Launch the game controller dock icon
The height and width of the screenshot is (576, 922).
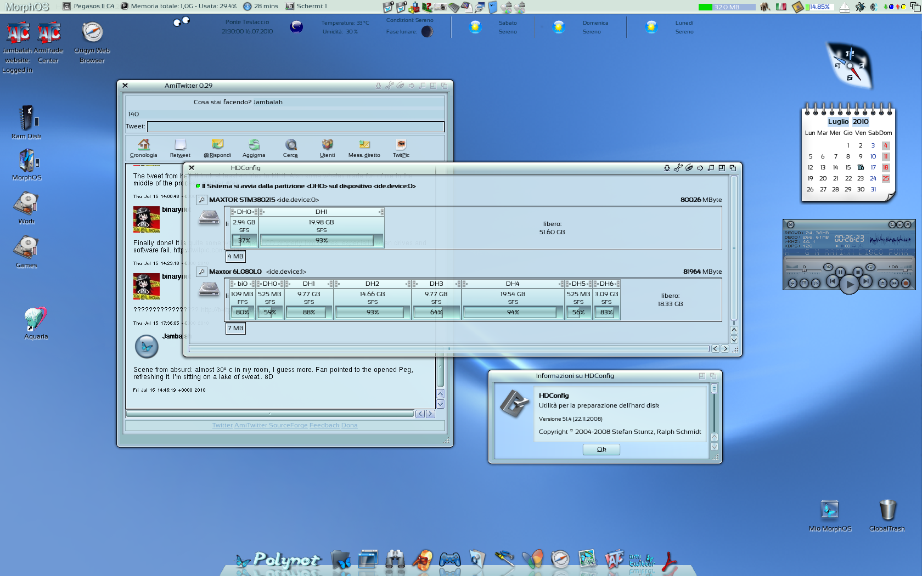pyautogui.click(x=449, y=560)
